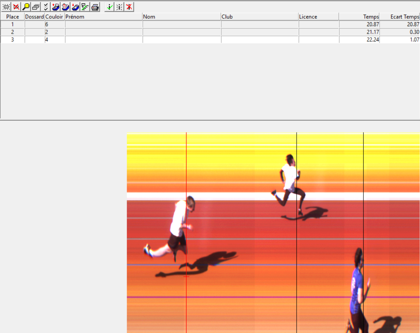Viewport: 420px width, 333px height.
Task: Click the stacked rows icon in toolbar
Action: [x=36, y=7]
